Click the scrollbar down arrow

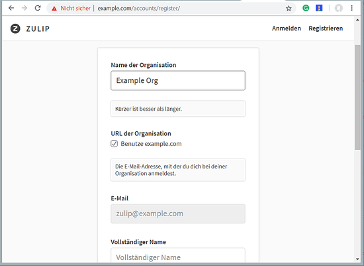[x=357, y=259]
